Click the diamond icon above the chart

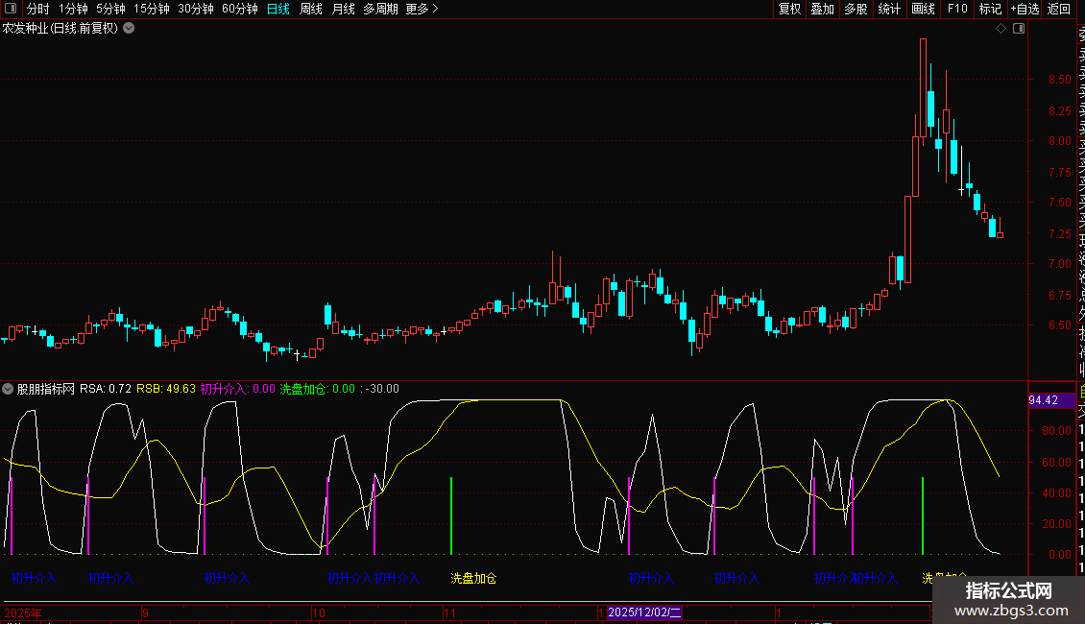[1001, 29]
